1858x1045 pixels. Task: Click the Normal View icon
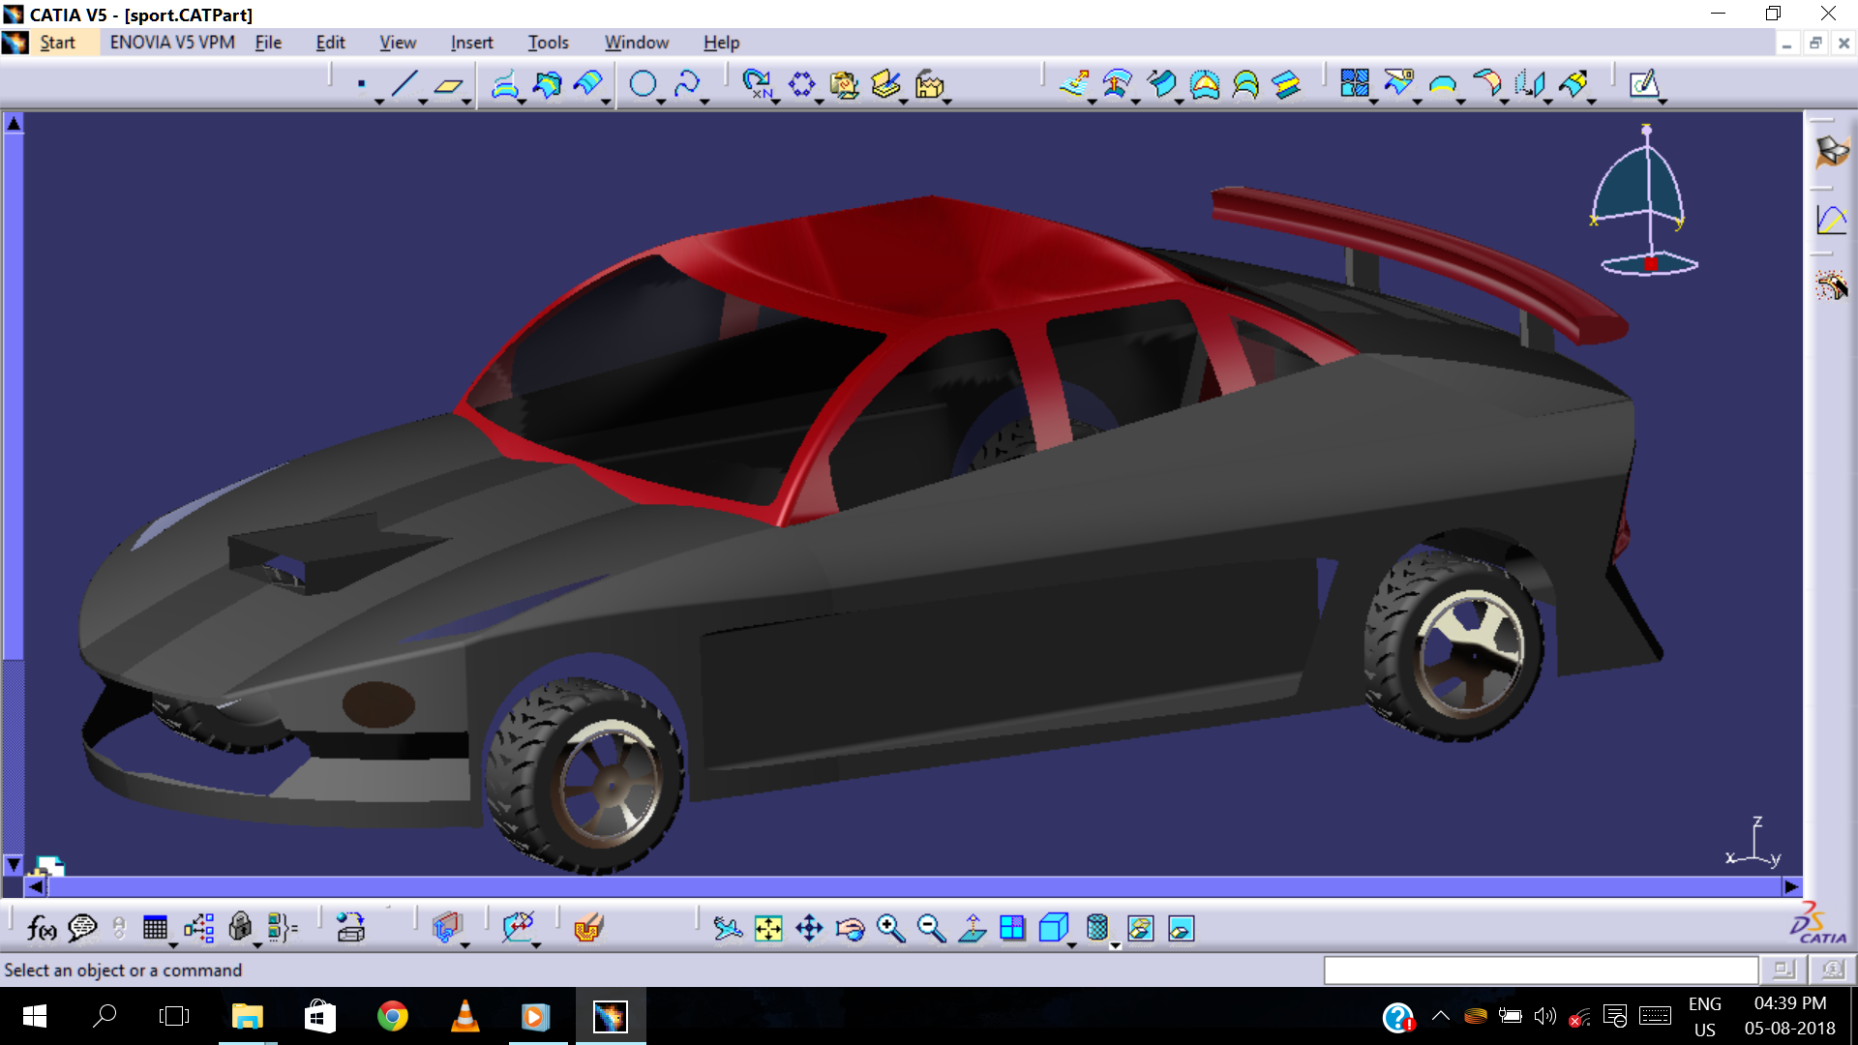[973, 929]
